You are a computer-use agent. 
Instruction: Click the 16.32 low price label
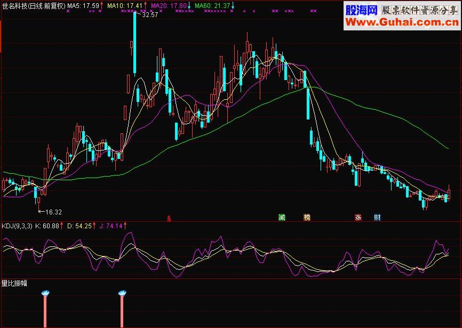tap(54, 212)
